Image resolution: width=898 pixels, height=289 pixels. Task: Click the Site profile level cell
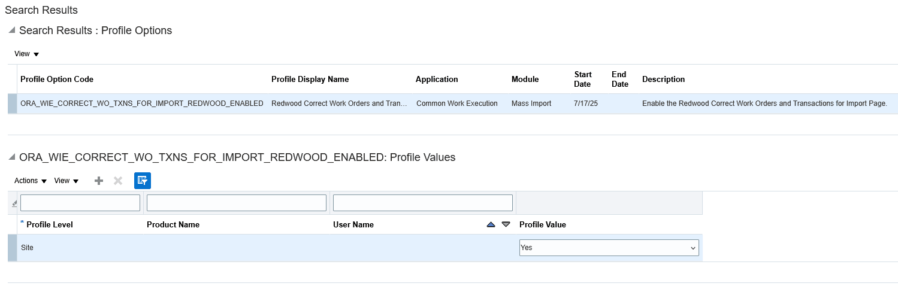(28, 248)
